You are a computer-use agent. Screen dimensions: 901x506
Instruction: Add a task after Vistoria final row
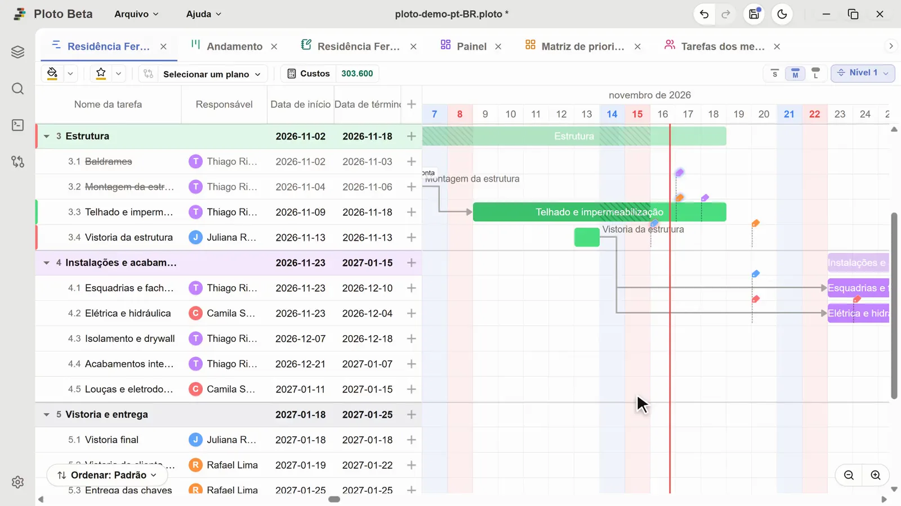tap(412, 440)
